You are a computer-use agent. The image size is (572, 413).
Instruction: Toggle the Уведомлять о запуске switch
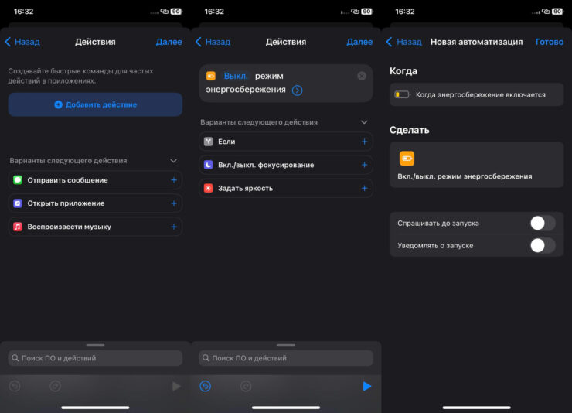tap(542, 245)
